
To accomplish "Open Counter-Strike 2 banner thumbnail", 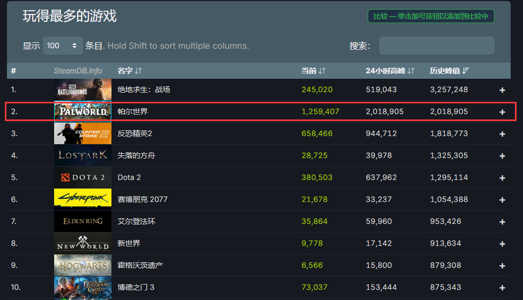I will pyautogui.click(x=83, y=134).
